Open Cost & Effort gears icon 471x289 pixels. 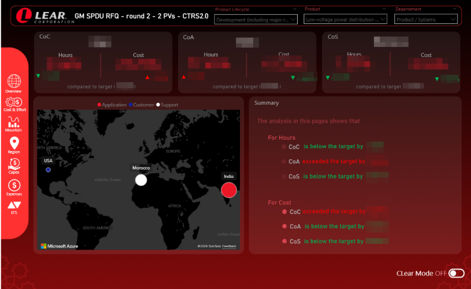(14, 102)
